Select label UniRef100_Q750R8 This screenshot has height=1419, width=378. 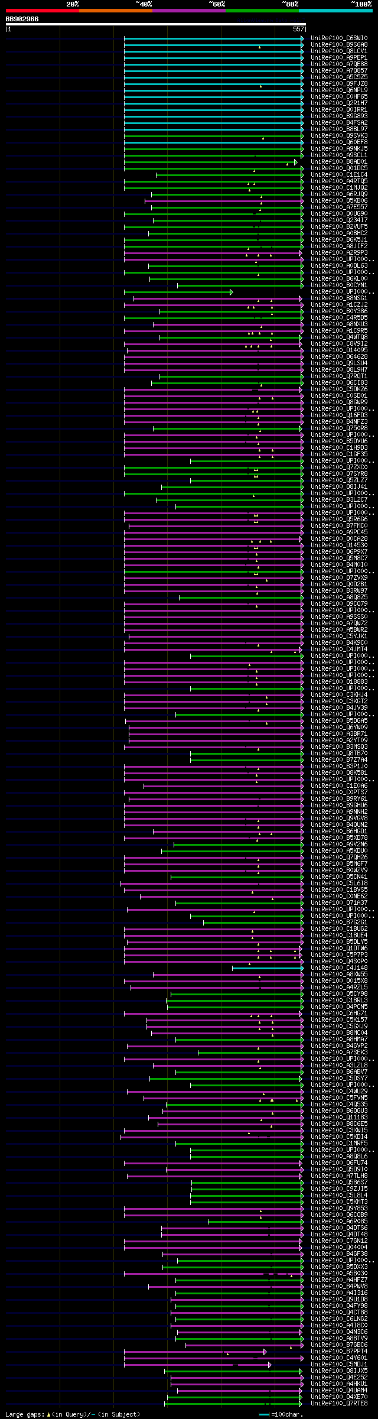point(339,428)
